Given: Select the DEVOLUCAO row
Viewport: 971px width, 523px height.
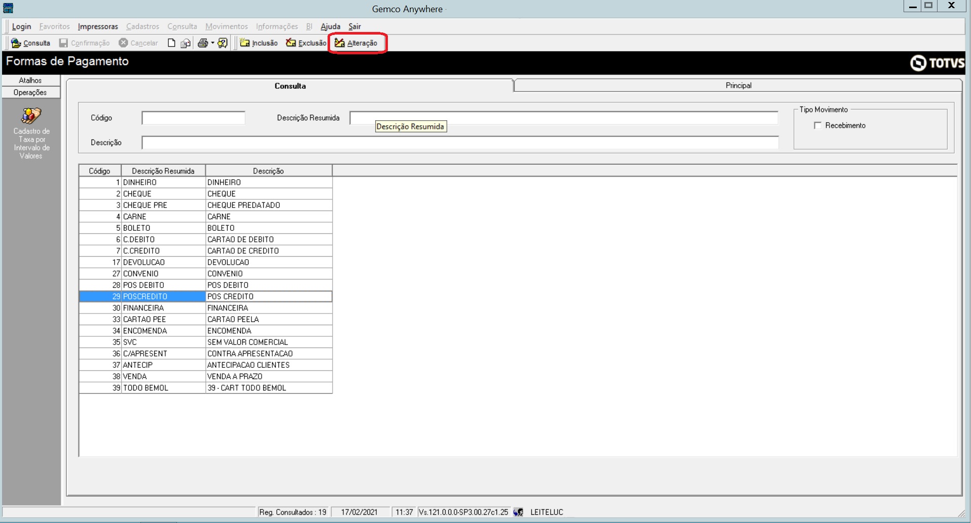Looking at the screenshot, I should pos(205,262).
